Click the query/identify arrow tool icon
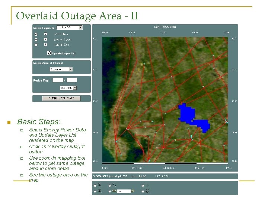This screenshot has height=201, width=268. [114, 185]
